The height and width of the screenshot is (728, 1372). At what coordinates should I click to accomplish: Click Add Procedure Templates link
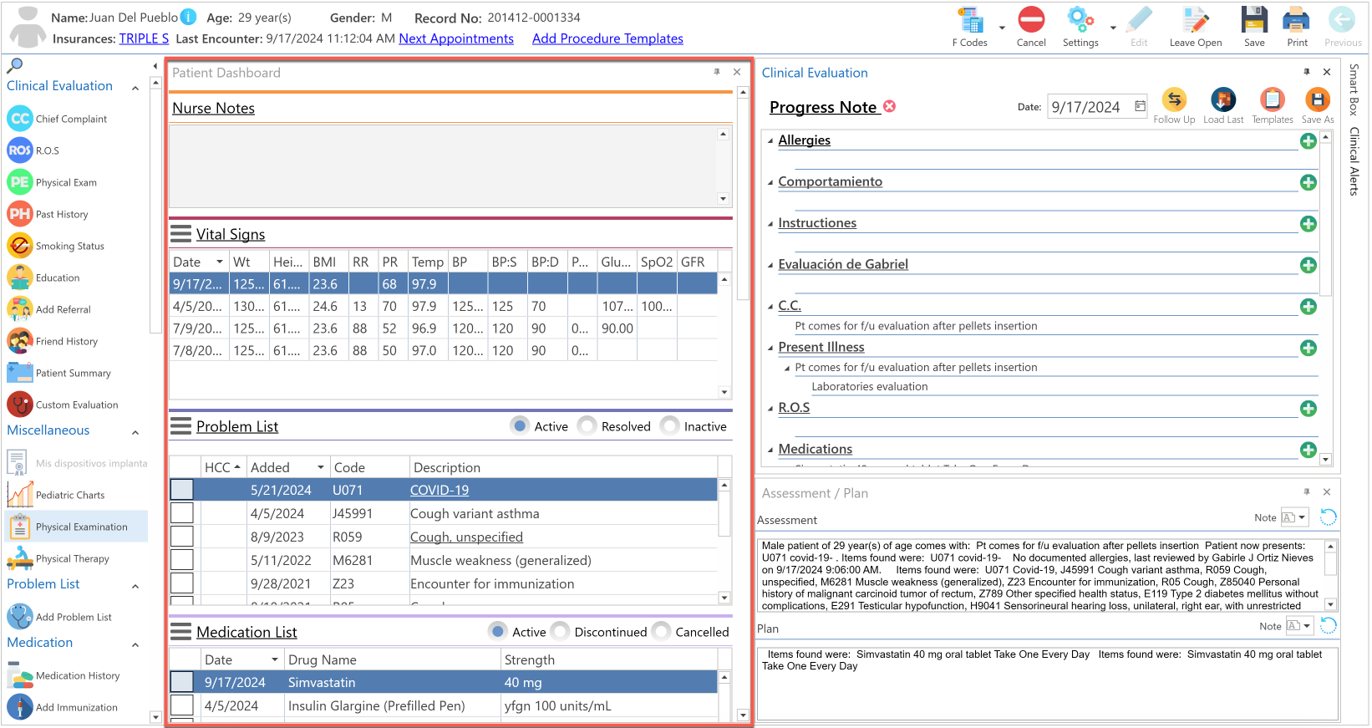click(x=607, y=38)
